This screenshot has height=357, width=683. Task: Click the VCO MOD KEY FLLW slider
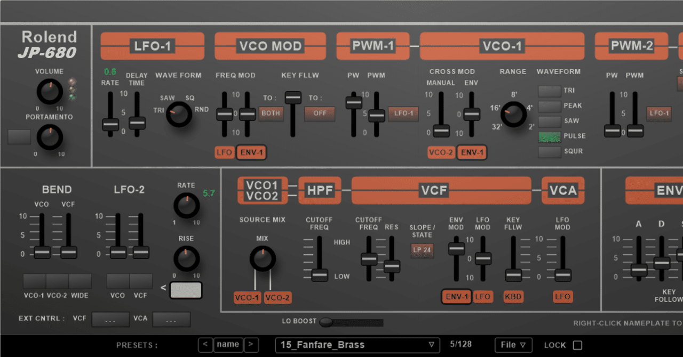point(293,113)
